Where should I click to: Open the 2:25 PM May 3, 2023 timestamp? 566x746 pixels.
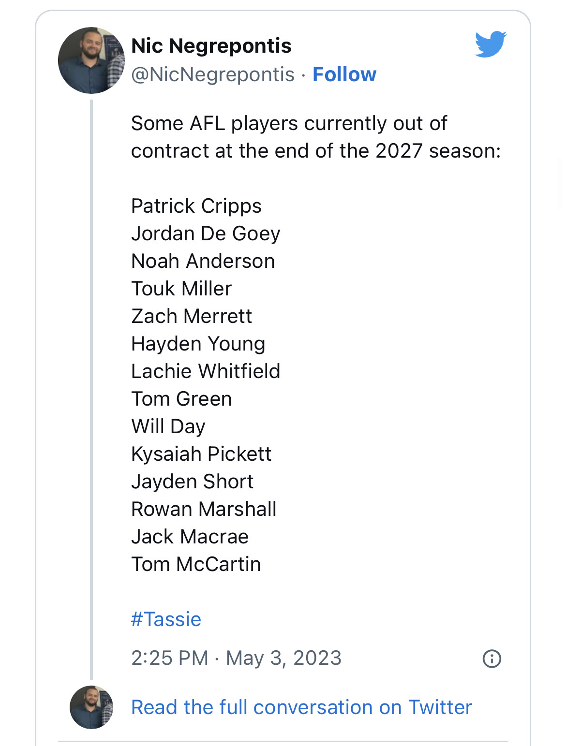pos(236,658)
